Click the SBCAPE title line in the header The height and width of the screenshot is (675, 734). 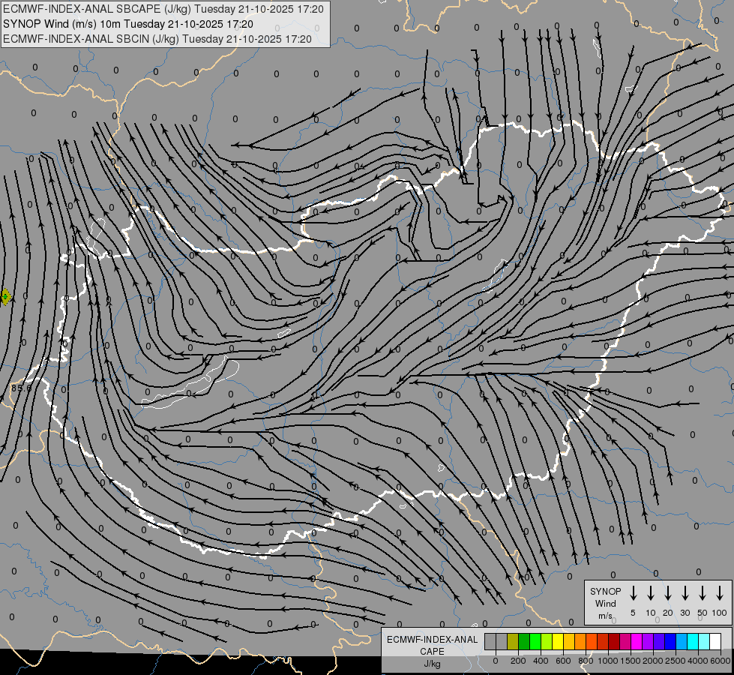click(163, 9)
